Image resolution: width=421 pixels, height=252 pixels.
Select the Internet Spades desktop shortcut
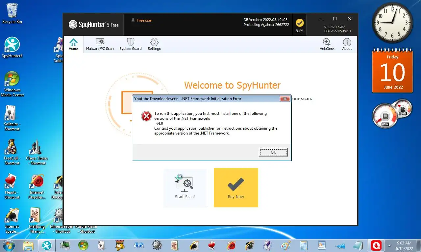(x=12, y=220)
